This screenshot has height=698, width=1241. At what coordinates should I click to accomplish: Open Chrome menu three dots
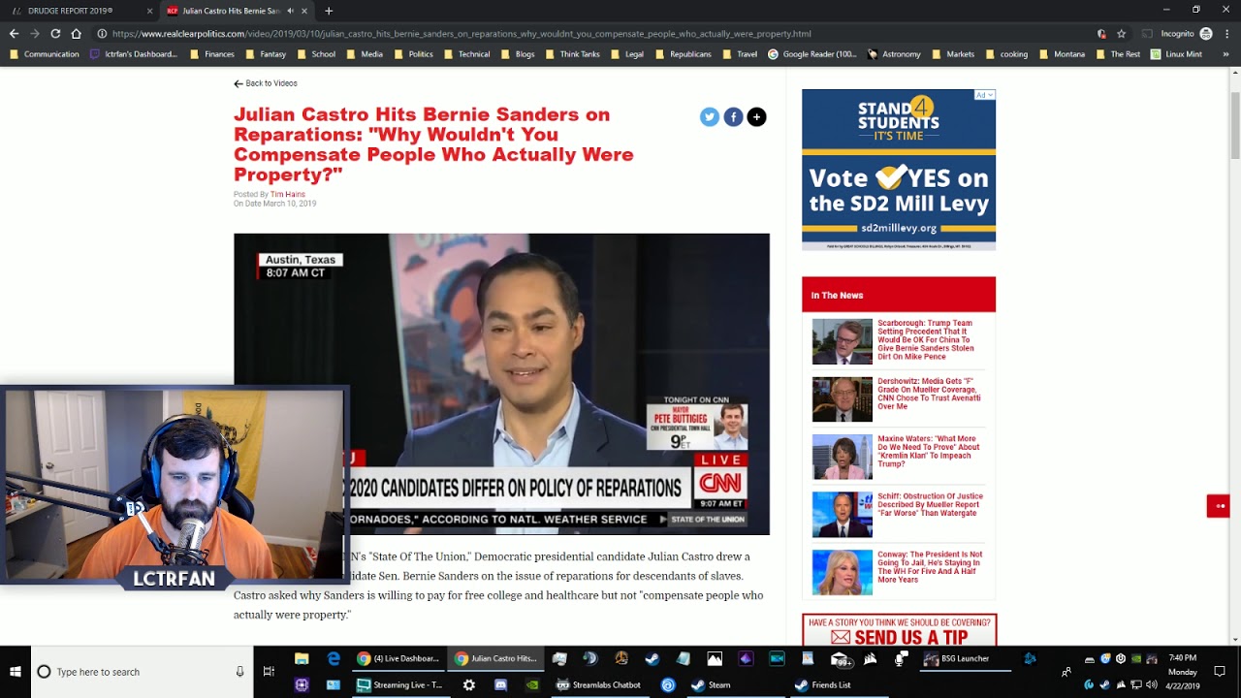click(1227, 34)
